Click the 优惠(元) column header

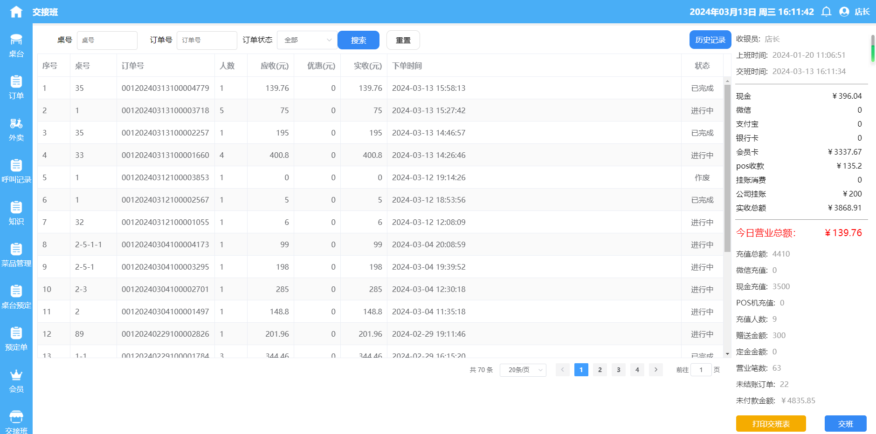pos(321,66)
